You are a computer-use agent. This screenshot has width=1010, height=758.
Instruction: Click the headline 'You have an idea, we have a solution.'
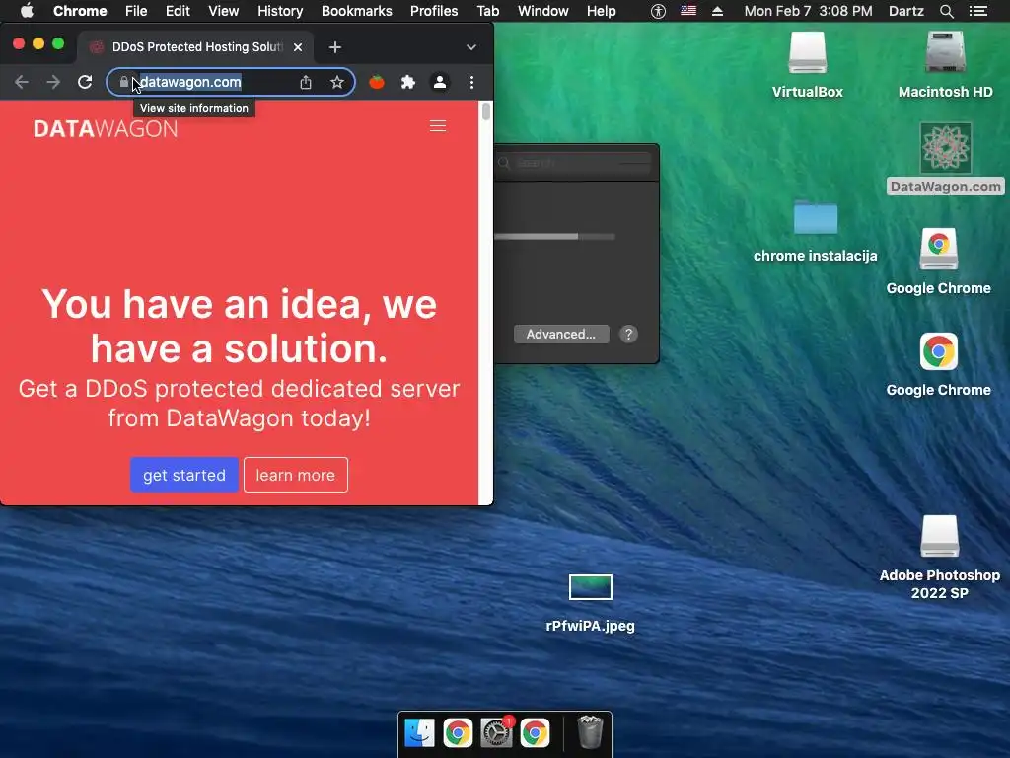point(239,326)
